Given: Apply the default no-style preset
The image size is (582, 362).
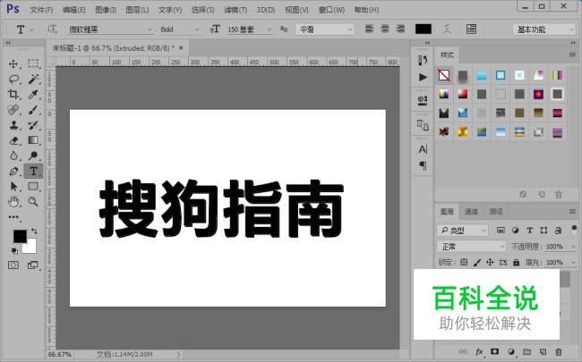Looking at the screenshot, I should pos(444,75).
